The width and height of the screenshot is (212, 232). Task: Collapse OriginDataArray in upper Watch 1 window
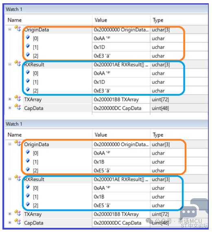[x=10, y=29]
